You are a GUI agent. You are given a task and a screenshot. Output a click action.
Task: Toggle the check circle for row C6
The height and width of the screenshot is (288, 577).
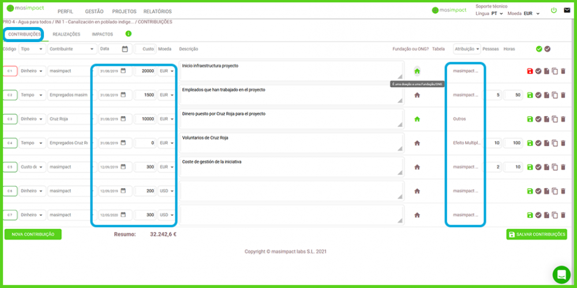click(538, 191)
